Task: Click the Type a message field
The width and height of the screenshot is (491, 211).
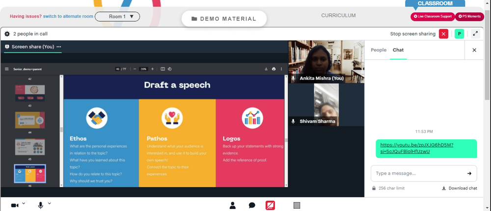Action: 417,173
